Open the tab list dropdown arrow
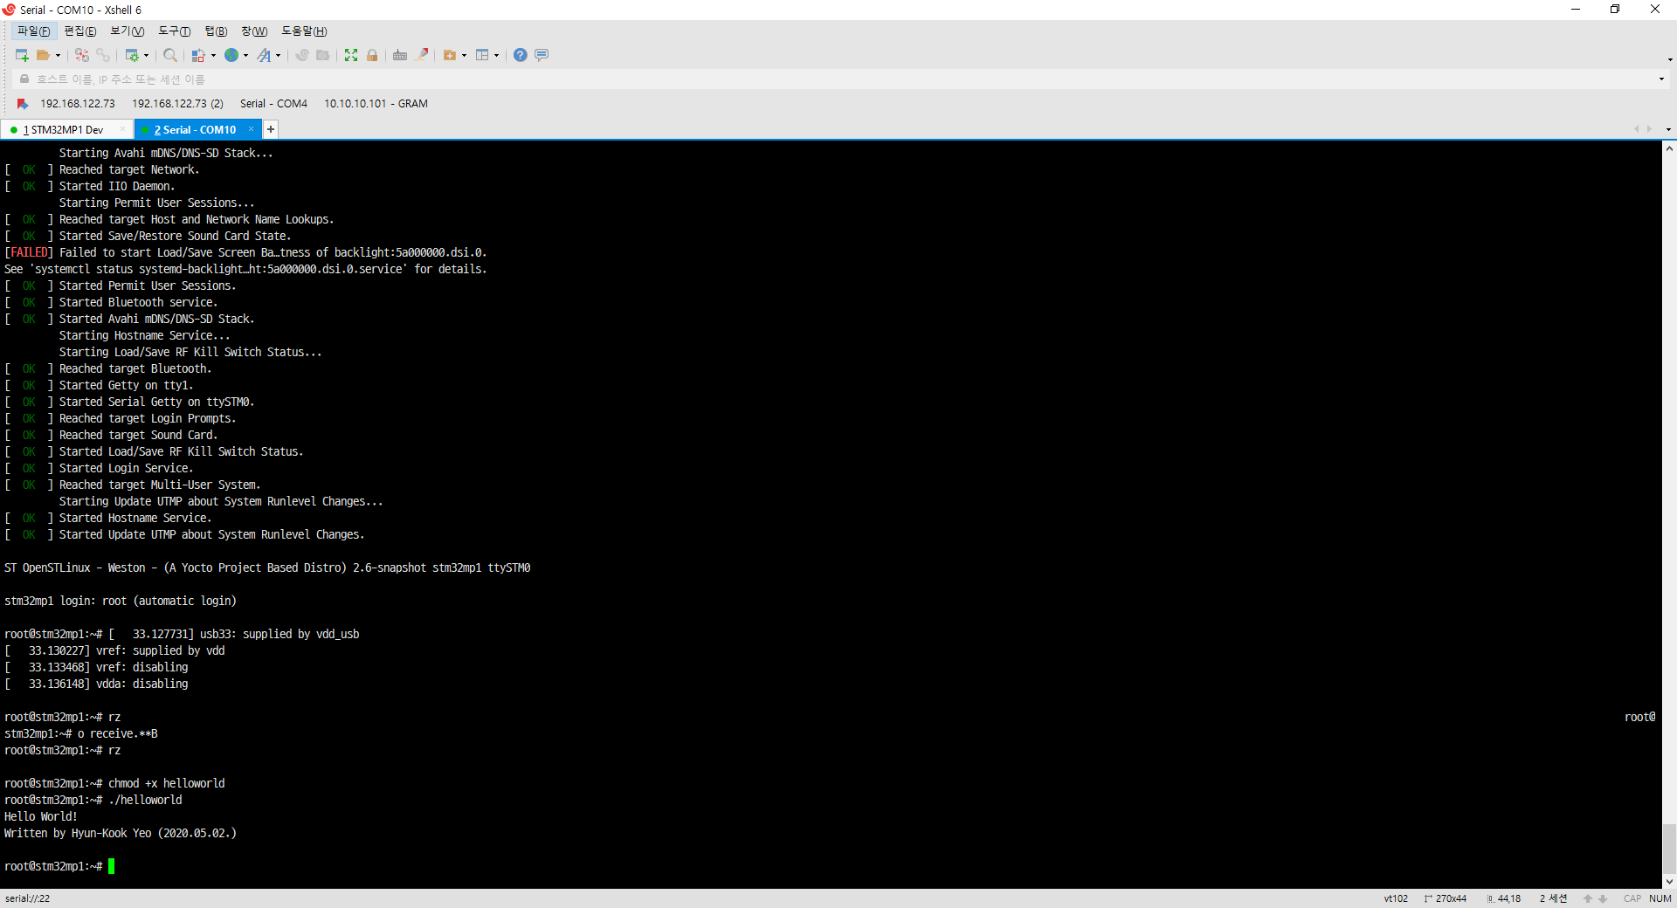1677x908 pixels. (x=1668, y=129)
